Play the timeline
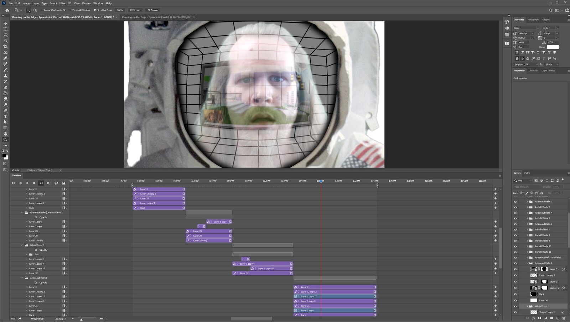The image size is (570, 322). tap(27, 183)
